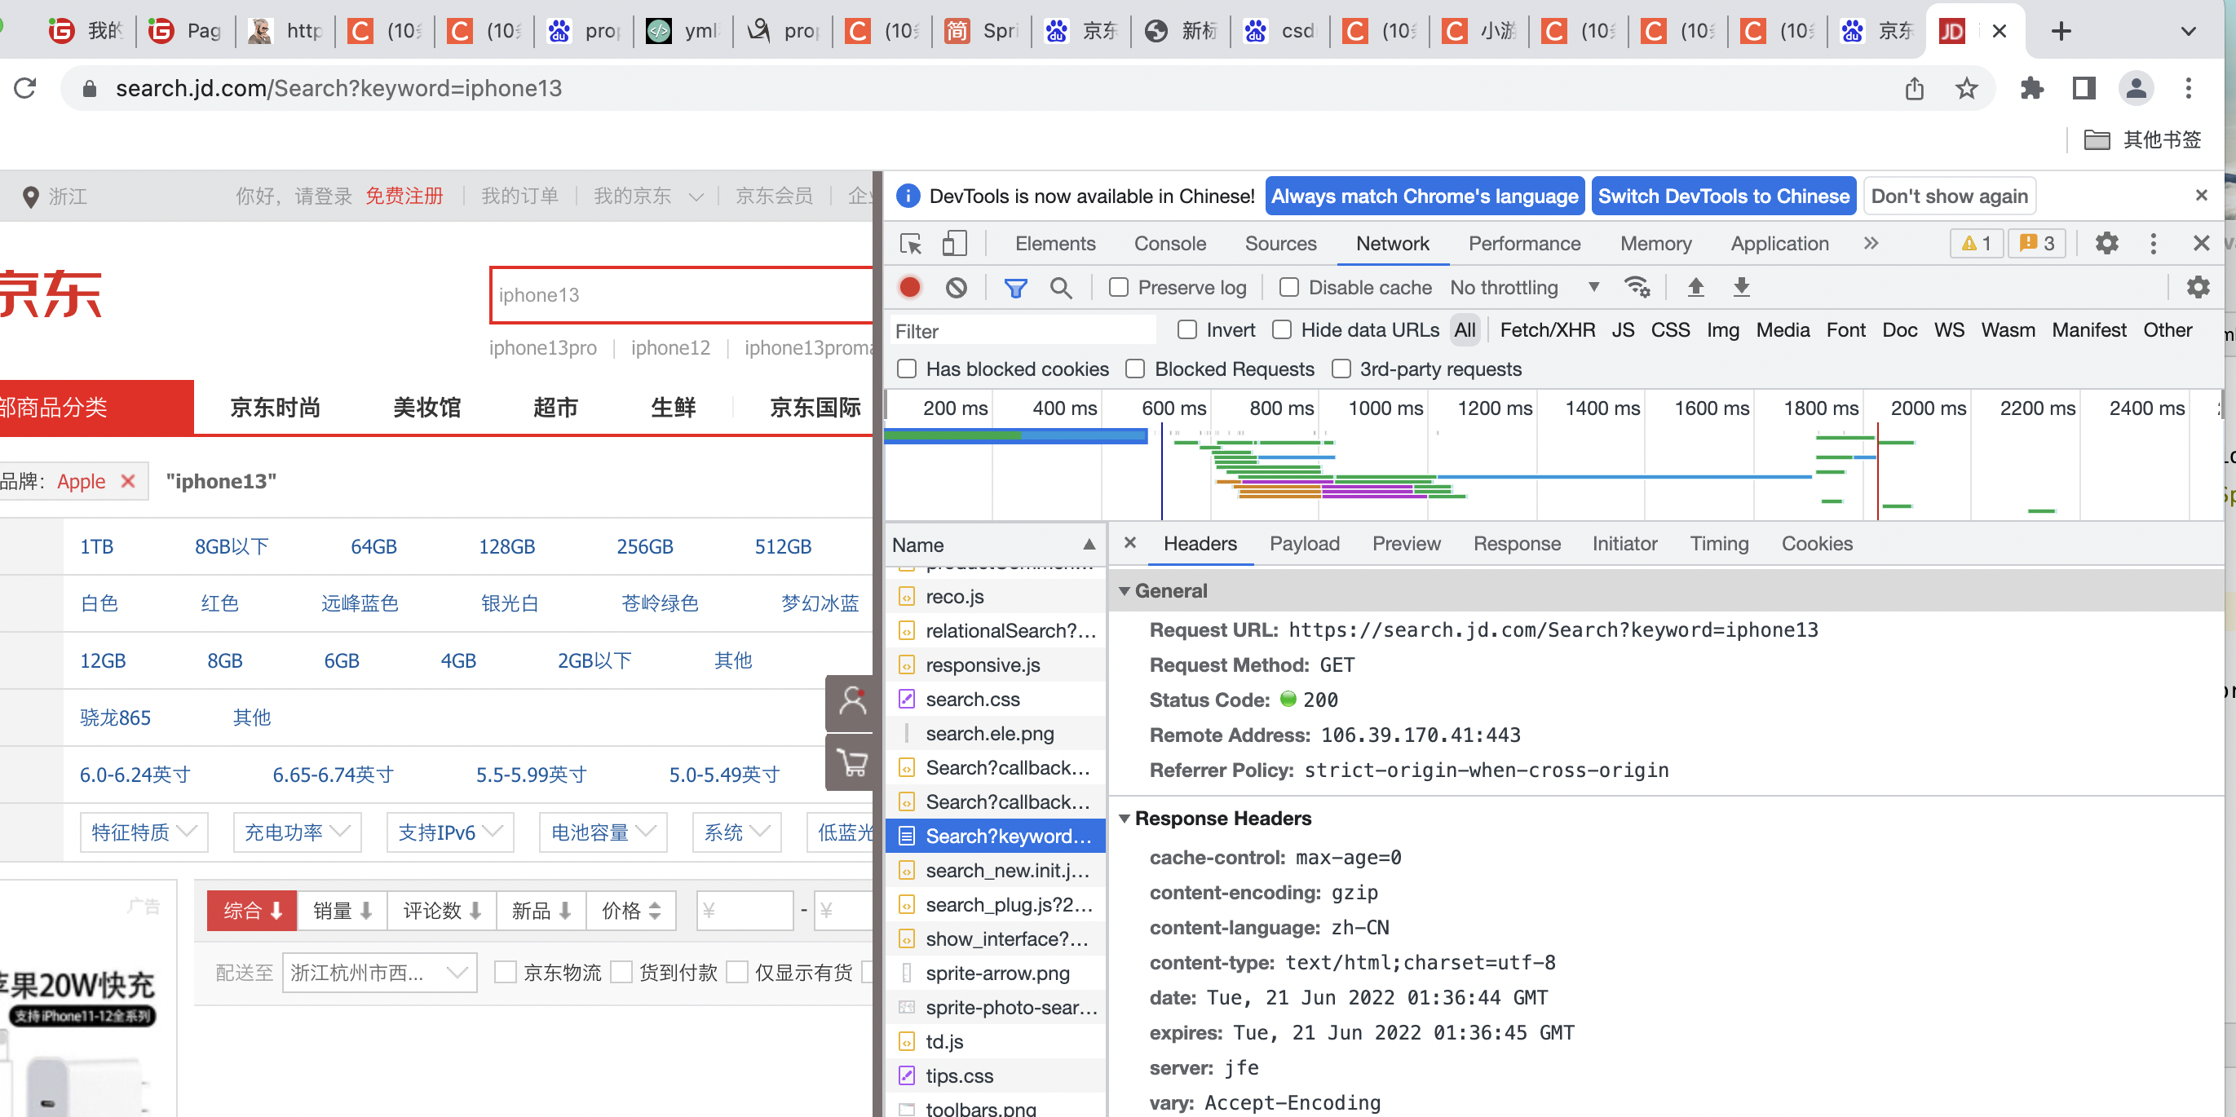Expand more DevTools tabs chevron

[x=1871, y=244]
